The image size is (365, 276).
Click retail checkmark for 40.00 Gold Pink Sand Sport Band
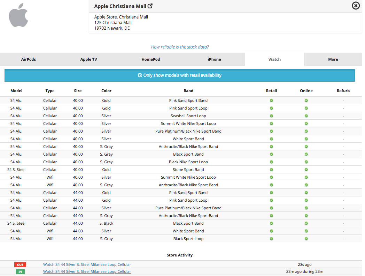coord(271,100)
